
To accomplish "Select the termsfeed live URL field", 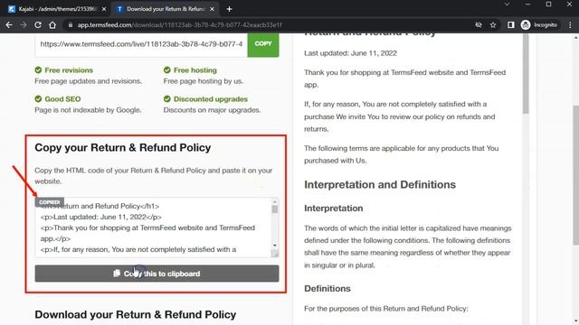I will coord(141,44).
